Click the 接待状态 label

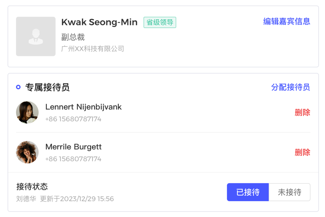tap(32, 187)
